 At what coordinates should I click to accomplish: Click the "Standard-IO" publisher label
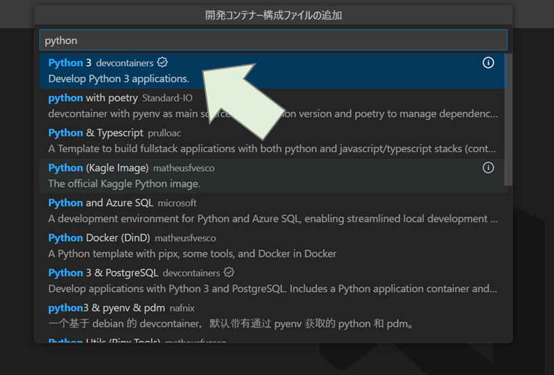tap(167, 98)
